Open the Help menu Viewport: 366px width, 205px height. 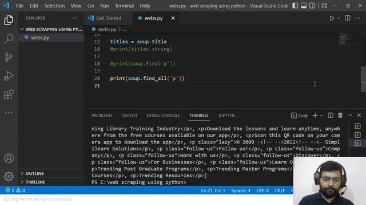[145, 6]
